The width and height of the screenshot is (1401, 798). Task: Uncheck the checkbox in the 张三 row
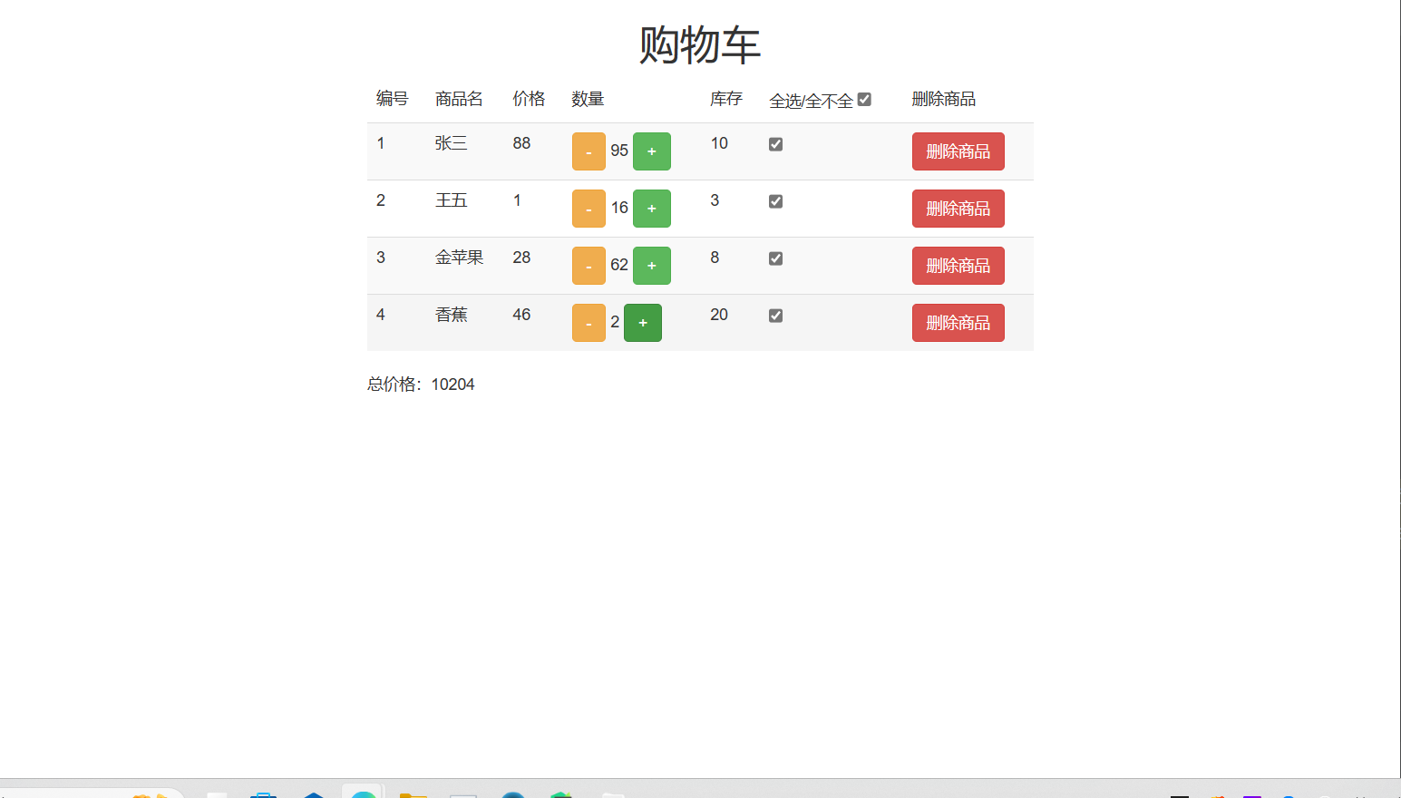pos(775,144)
